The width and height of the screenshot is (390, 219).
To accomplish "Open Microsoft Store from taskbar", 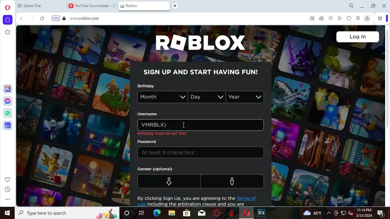I will pos(186,213).
